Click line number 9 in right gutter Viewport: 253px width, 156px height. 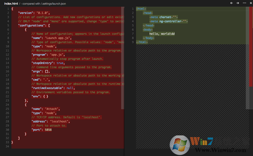[x=133, y=42]
